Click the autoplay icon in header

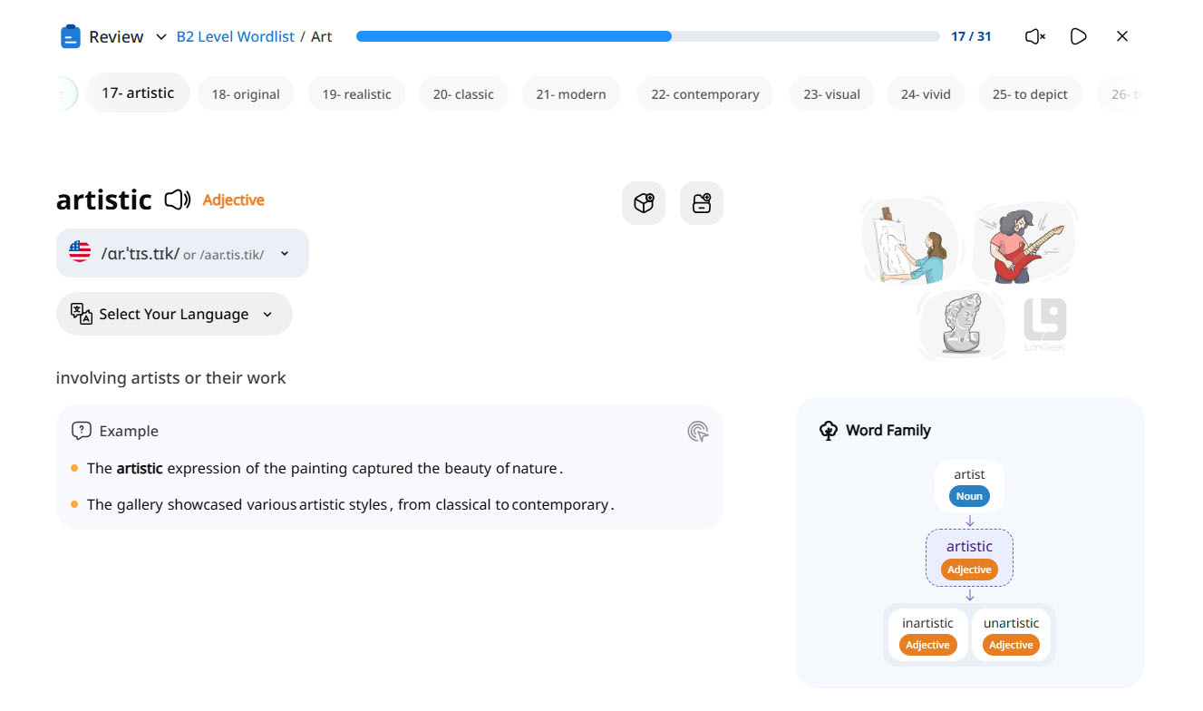[x=1078, y=36]
